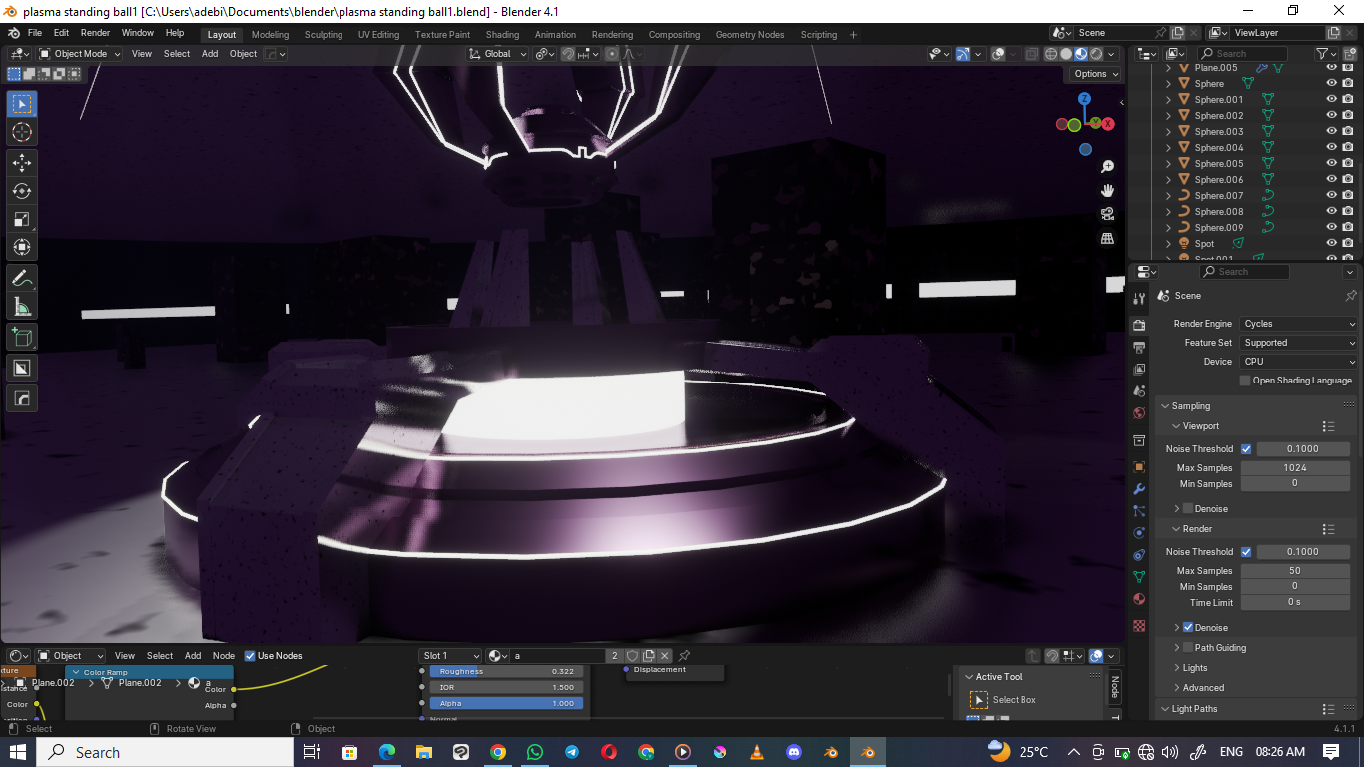Open the Output properties tab
This screenshot has height=767, width=1364.
(x=1139, y=347)
